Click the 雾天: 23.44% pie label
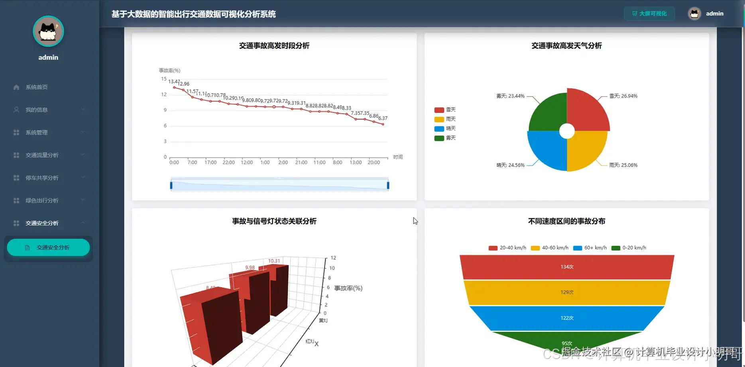 [x=511, y=96]
